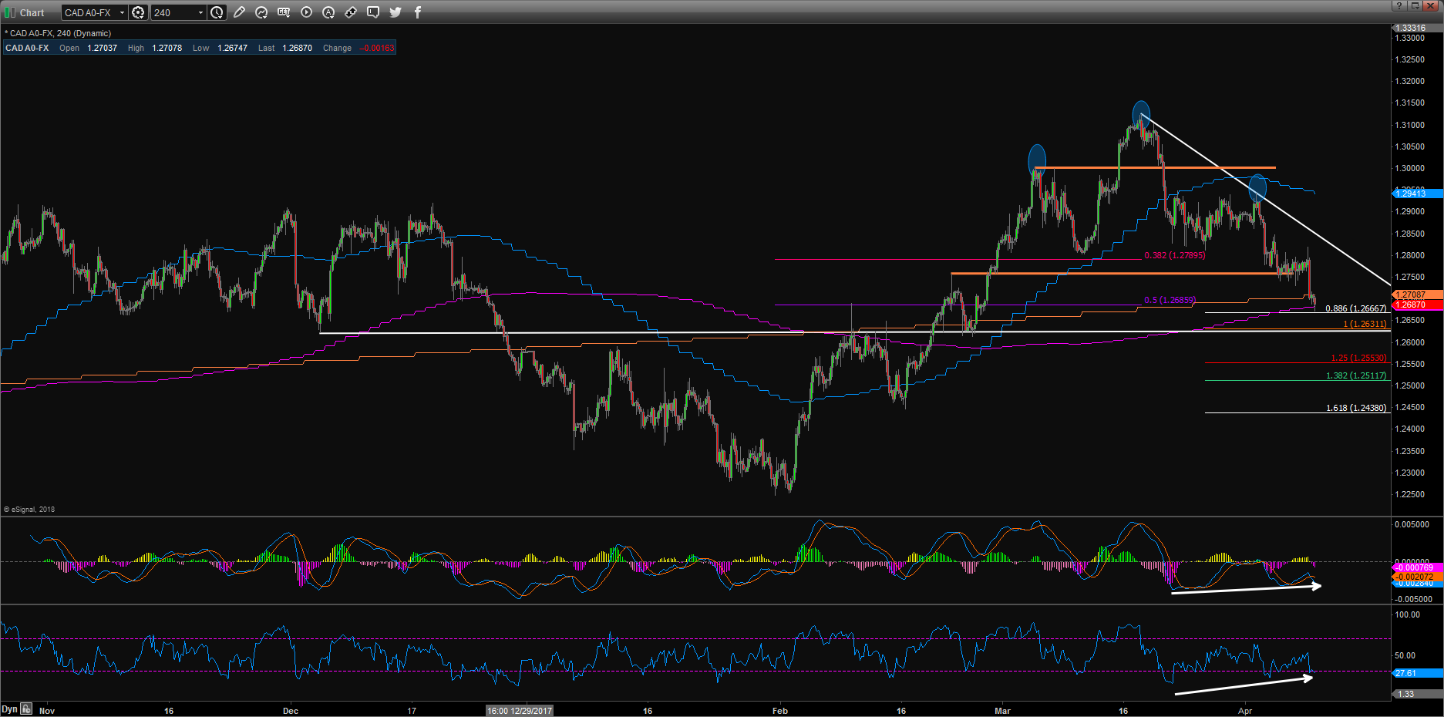Screen dimensions: 1444x717
Task: Click the GET tools icon
Action: click(x=284, y=12)
